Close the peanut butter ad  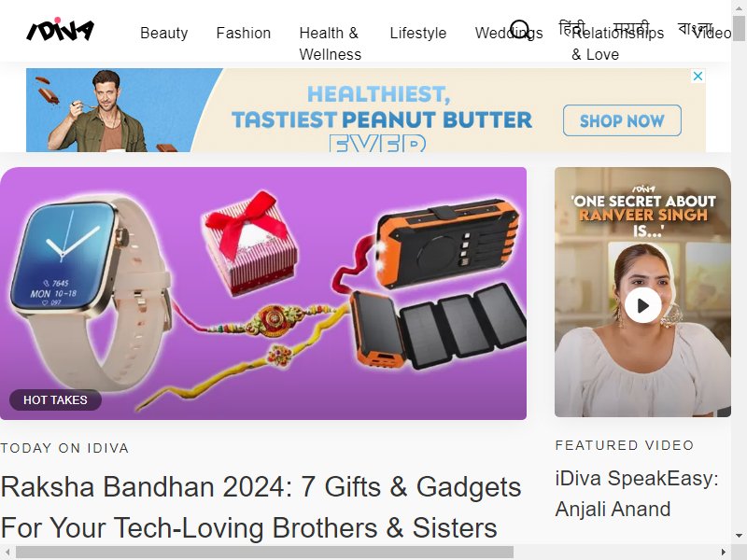698,76
